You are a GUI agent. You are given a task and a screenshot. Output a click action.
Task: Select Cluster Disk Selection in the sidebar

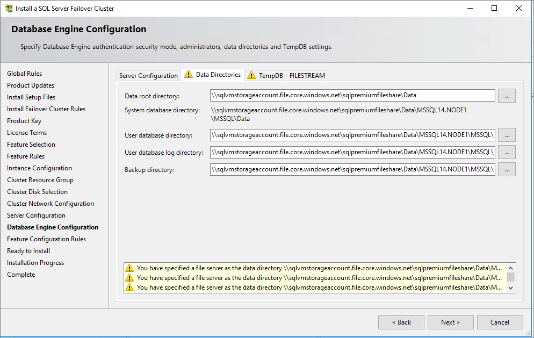[37, 191]
